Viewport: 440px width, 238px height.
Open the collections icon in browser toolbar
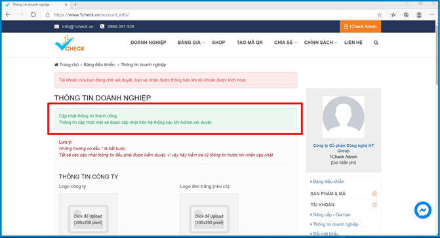coord(406,15)
